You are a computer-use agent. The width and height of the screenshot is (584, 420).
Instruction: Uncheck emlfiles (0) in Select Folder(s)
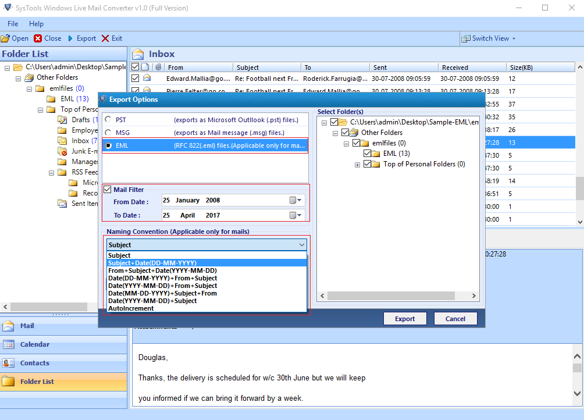click(x=357, y=143)
